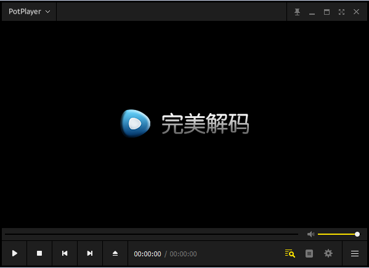Toggle always-on-top pin icon
Image resolution: width=369 pixels, height=268 pixels.
pyautogui.click(x=297, y=12)
